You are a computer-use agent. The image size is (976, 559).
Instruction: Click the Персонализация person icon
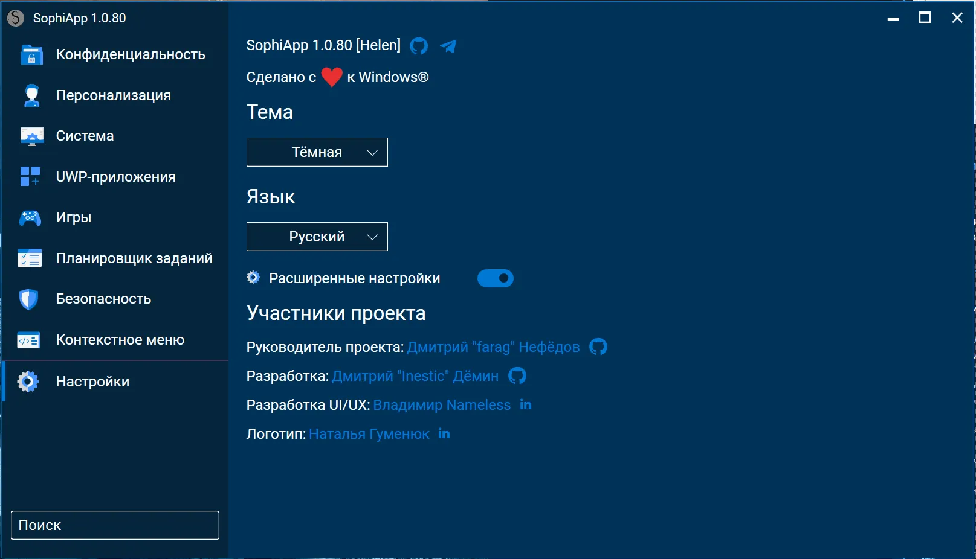pos(31,95)
